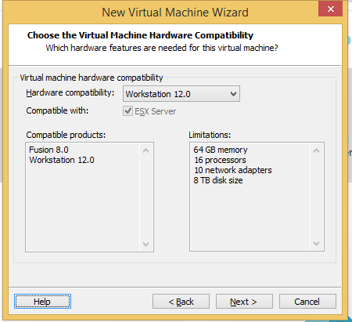Viewport: 352px width, 322px height.
Task: Click the 8 TB disk size limitation
Action: [218, 180]
